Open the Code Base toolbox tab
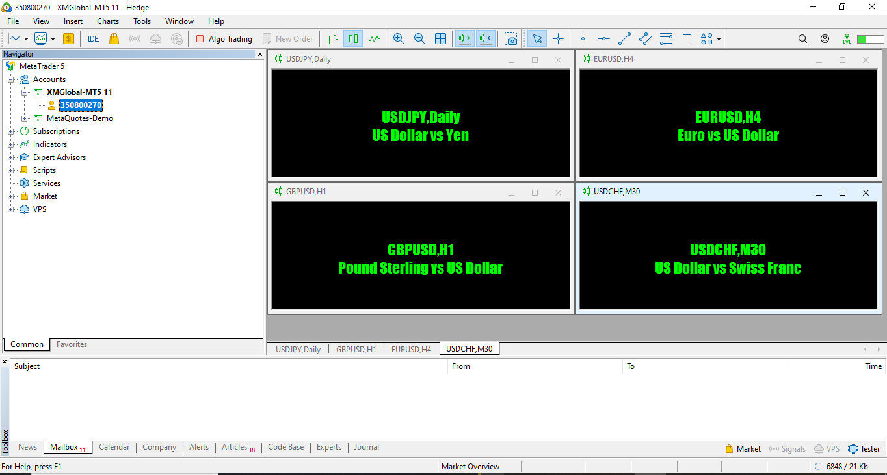 285,447
